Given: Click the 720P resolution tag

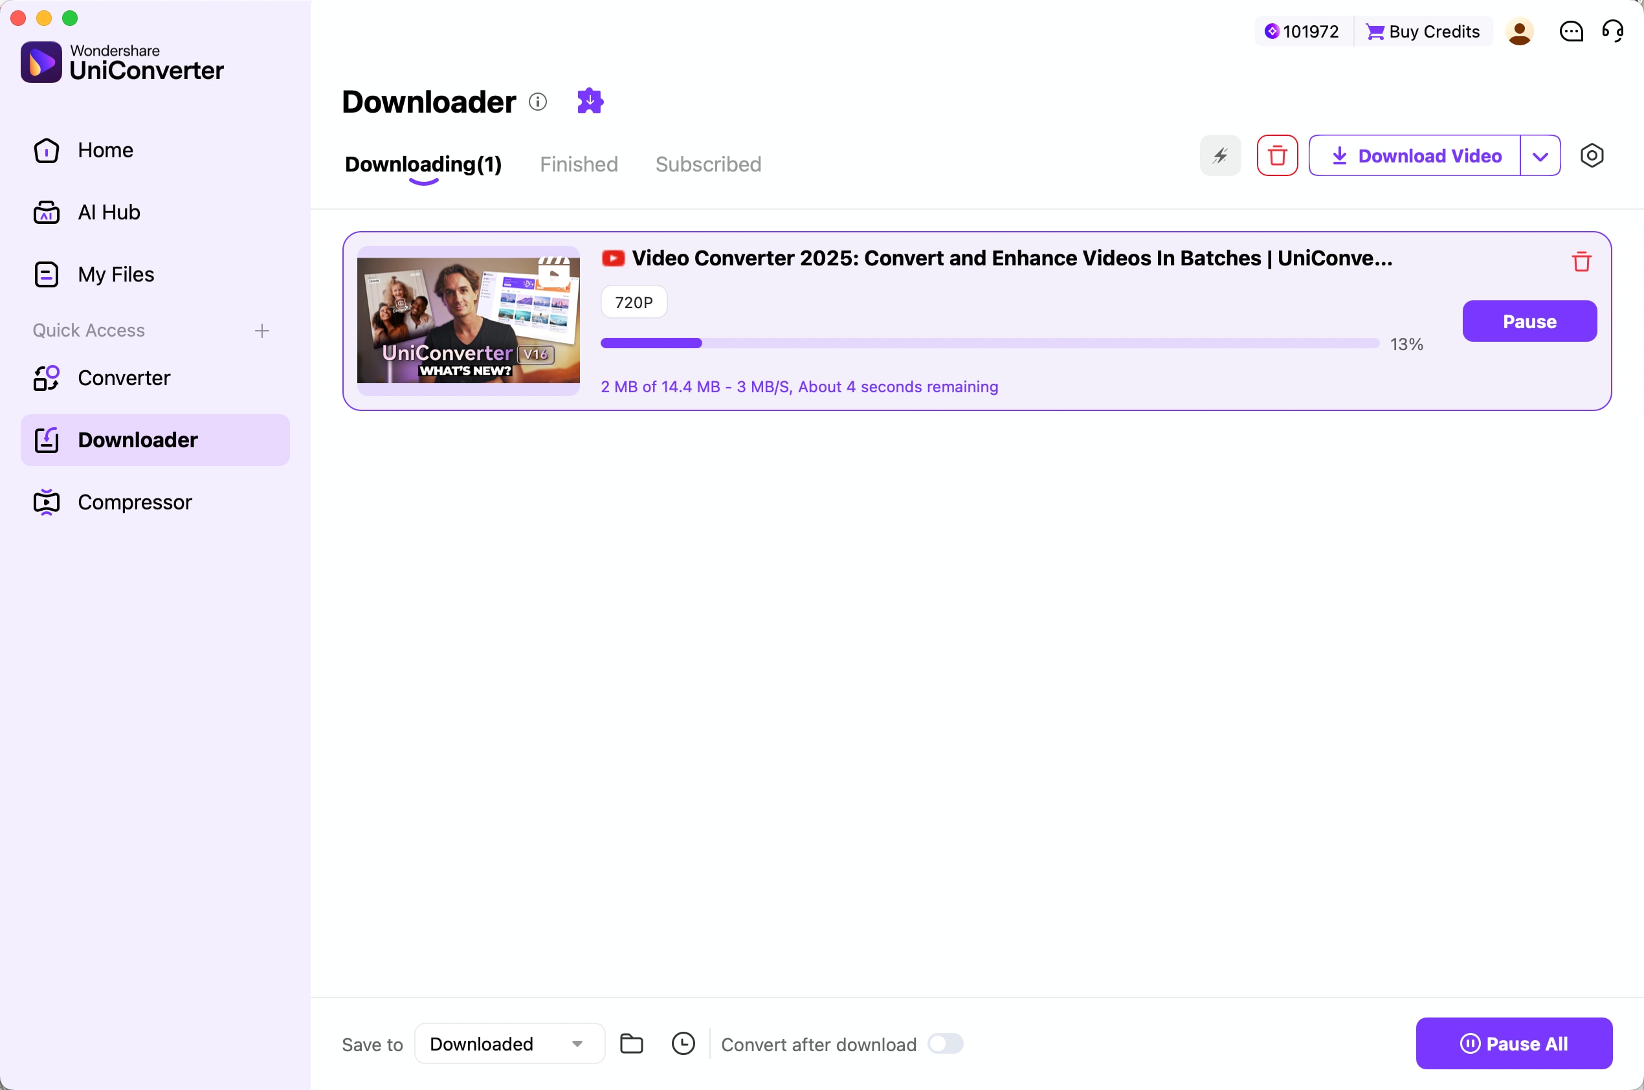Looking at the screenshot, I should [634, 302].
